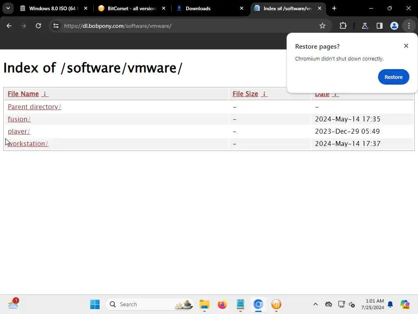
Task: Open the three-dot Chromium menu
Action: (x=409, y=26)
